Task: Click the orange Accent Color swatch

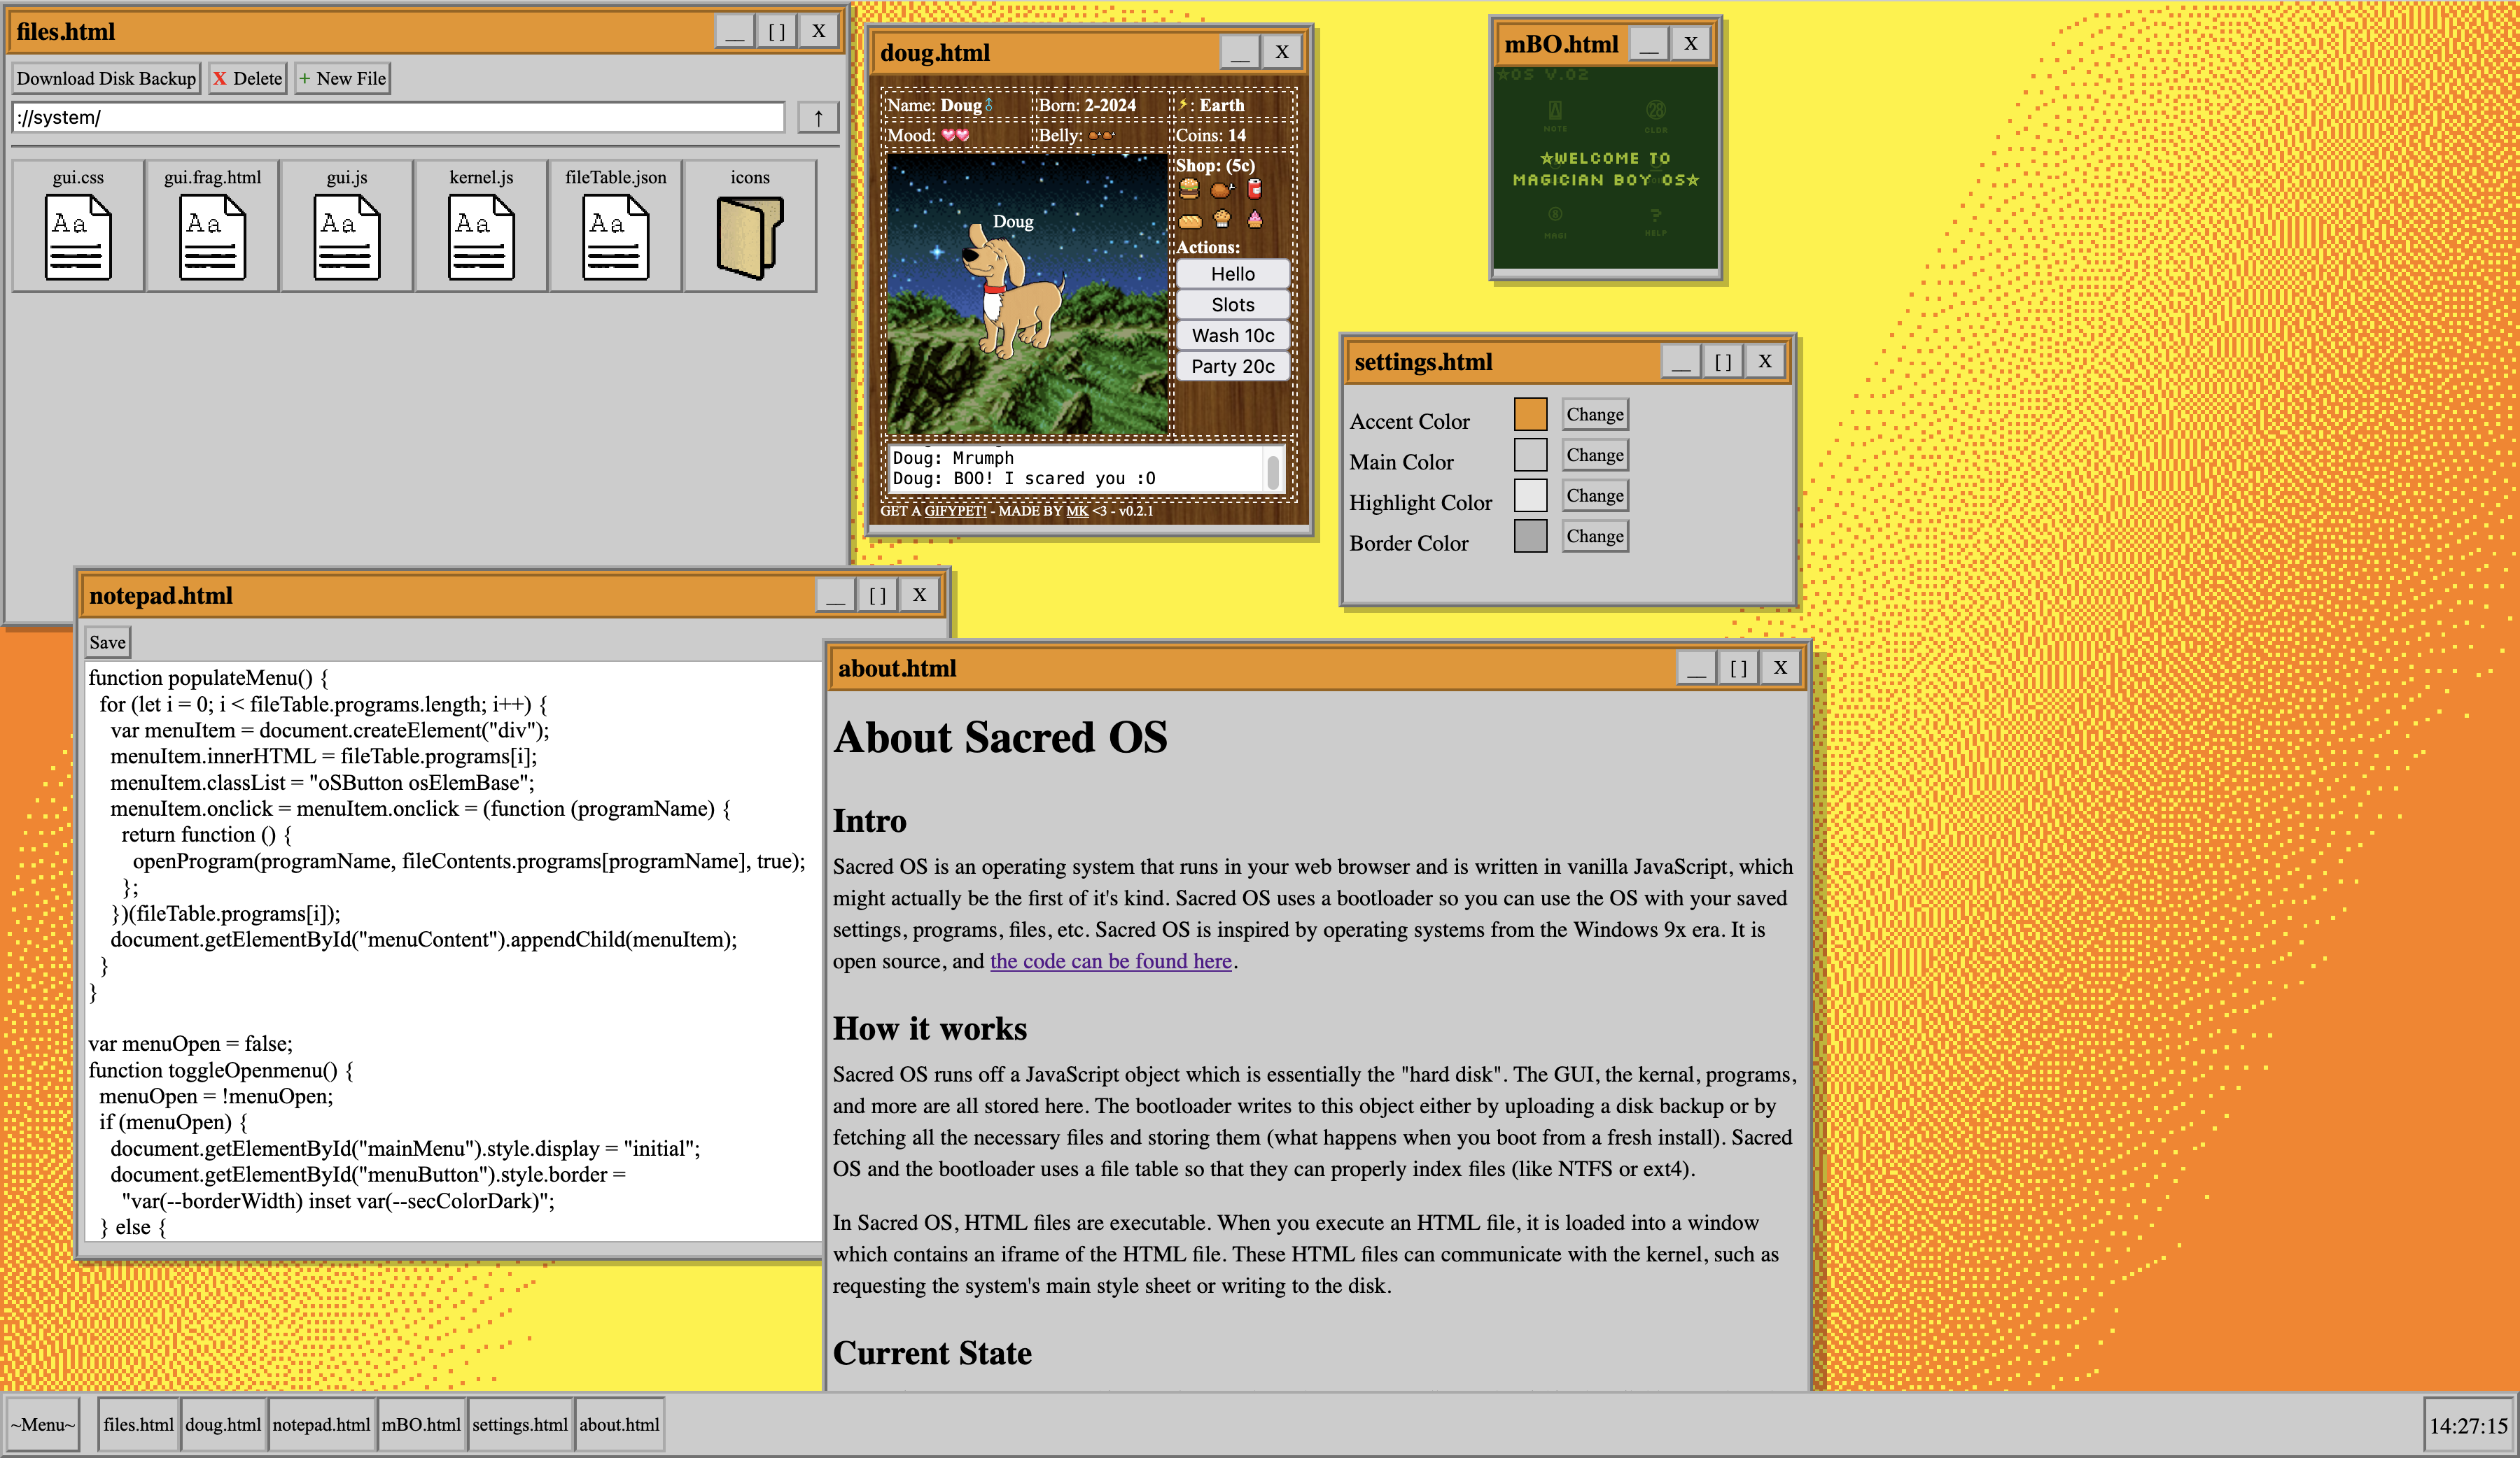Action: click(1530, 415)
